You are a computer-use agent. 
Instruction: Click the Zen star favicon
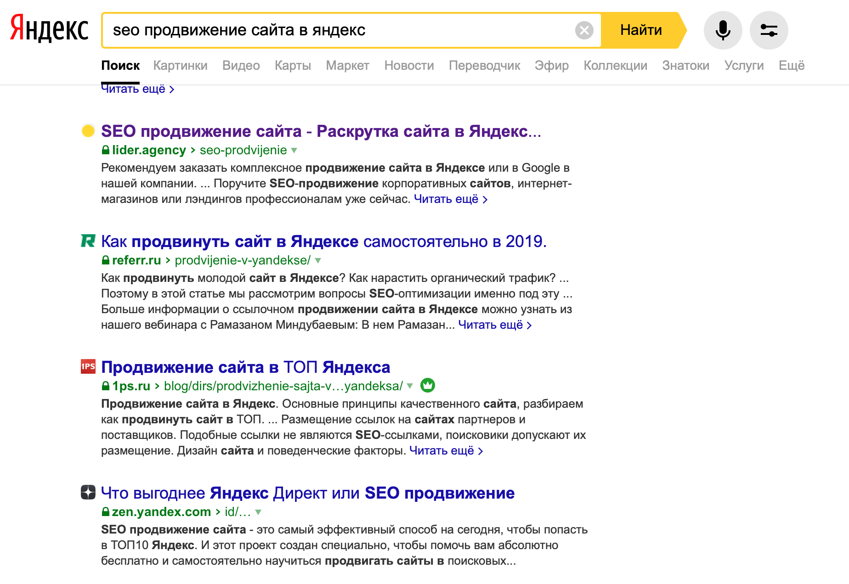[x=88, y=492]
